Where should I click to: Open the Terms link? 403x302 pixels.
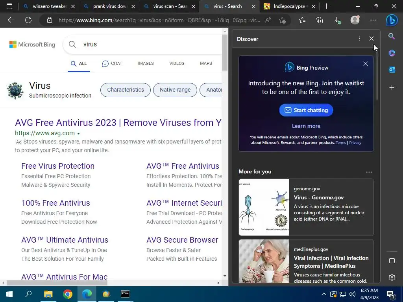[341, 143]
